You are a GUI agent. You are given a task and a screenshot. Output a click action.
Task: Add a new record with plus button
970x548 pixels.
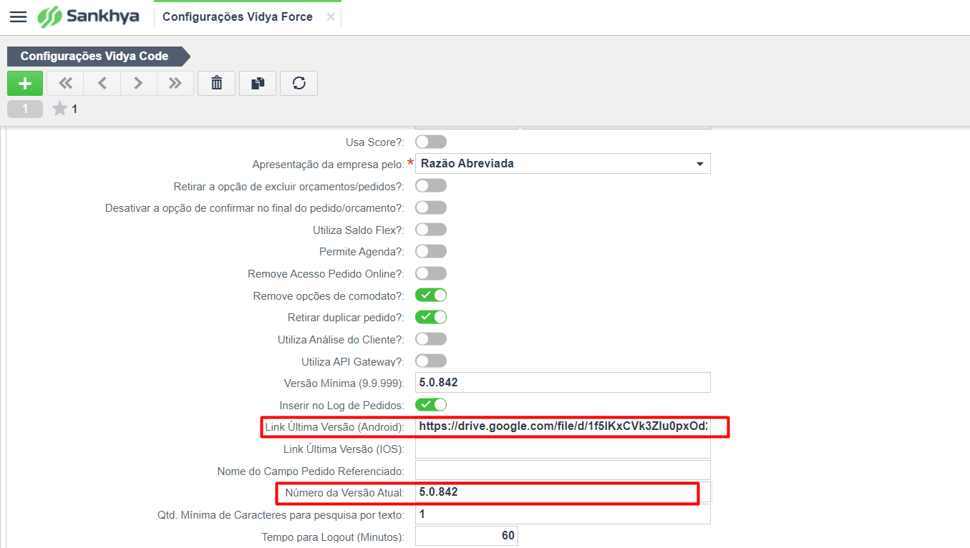tap(25, 83)
